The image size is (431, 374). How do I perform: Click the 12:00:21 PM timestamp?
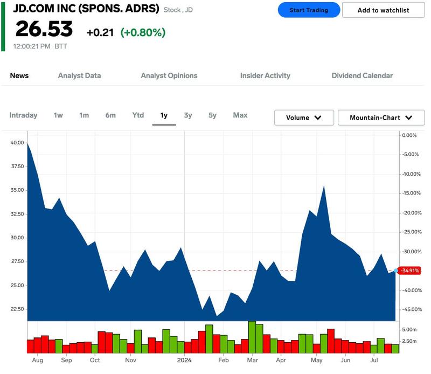click(x=32, y=46)
